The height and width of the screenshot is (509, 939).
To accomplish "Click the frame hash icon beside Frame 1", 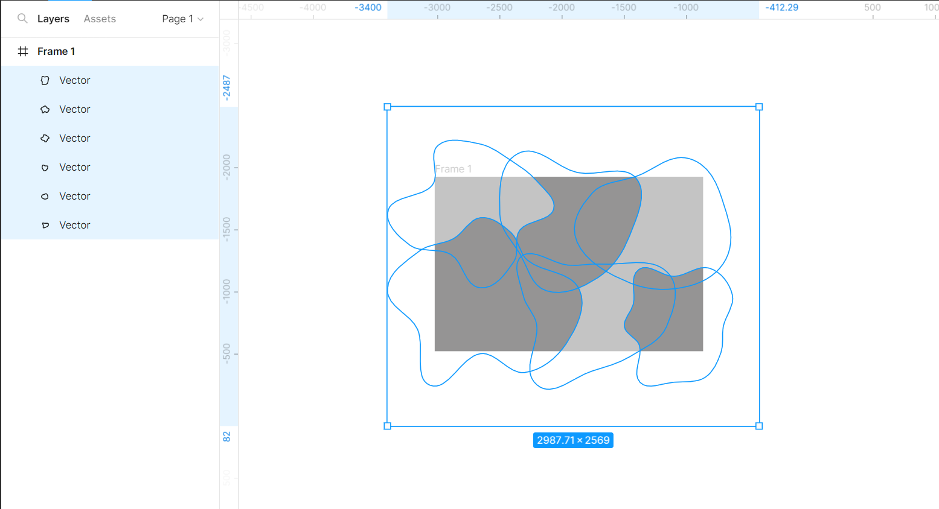I will click(23, 51).
